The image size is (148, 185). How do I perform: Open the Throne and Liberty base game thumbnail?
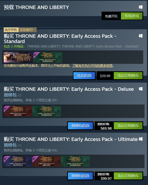18,57
